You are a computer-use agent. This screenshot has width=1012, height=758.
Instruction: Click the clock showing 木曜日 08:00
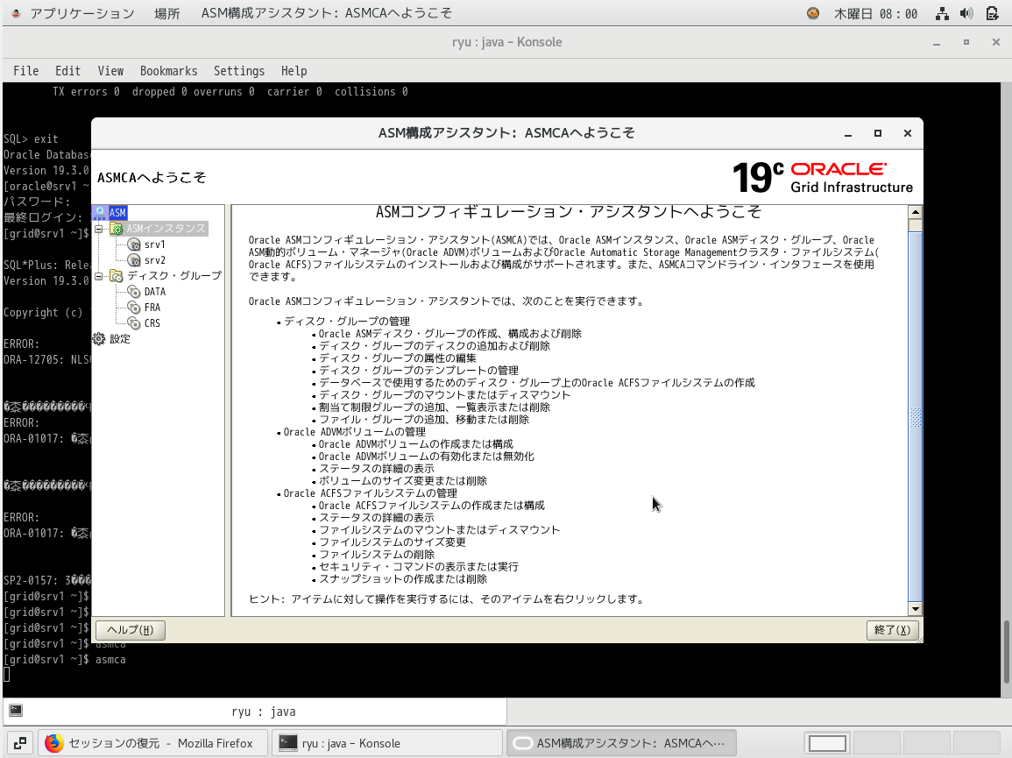click(x=875, y=13)
